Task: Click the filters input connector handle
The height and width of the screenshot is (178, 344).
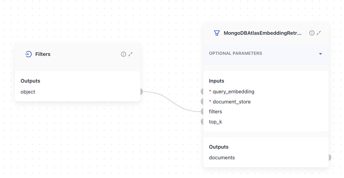Action: (202, 112)
